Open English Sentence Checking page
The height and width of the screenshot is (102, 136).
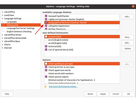point(19,32)
